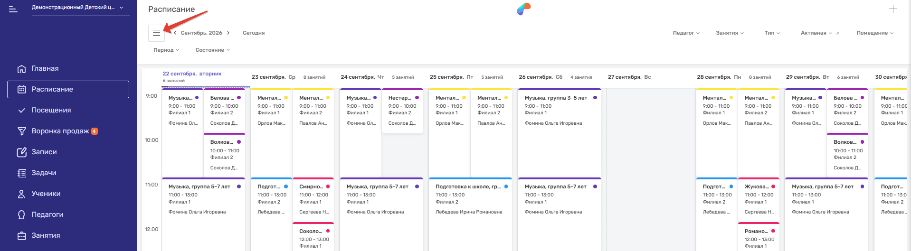The image size is (911, 251).
Task: Click the red dot on the Смирно... lesson
Action: tap(328, 186)
